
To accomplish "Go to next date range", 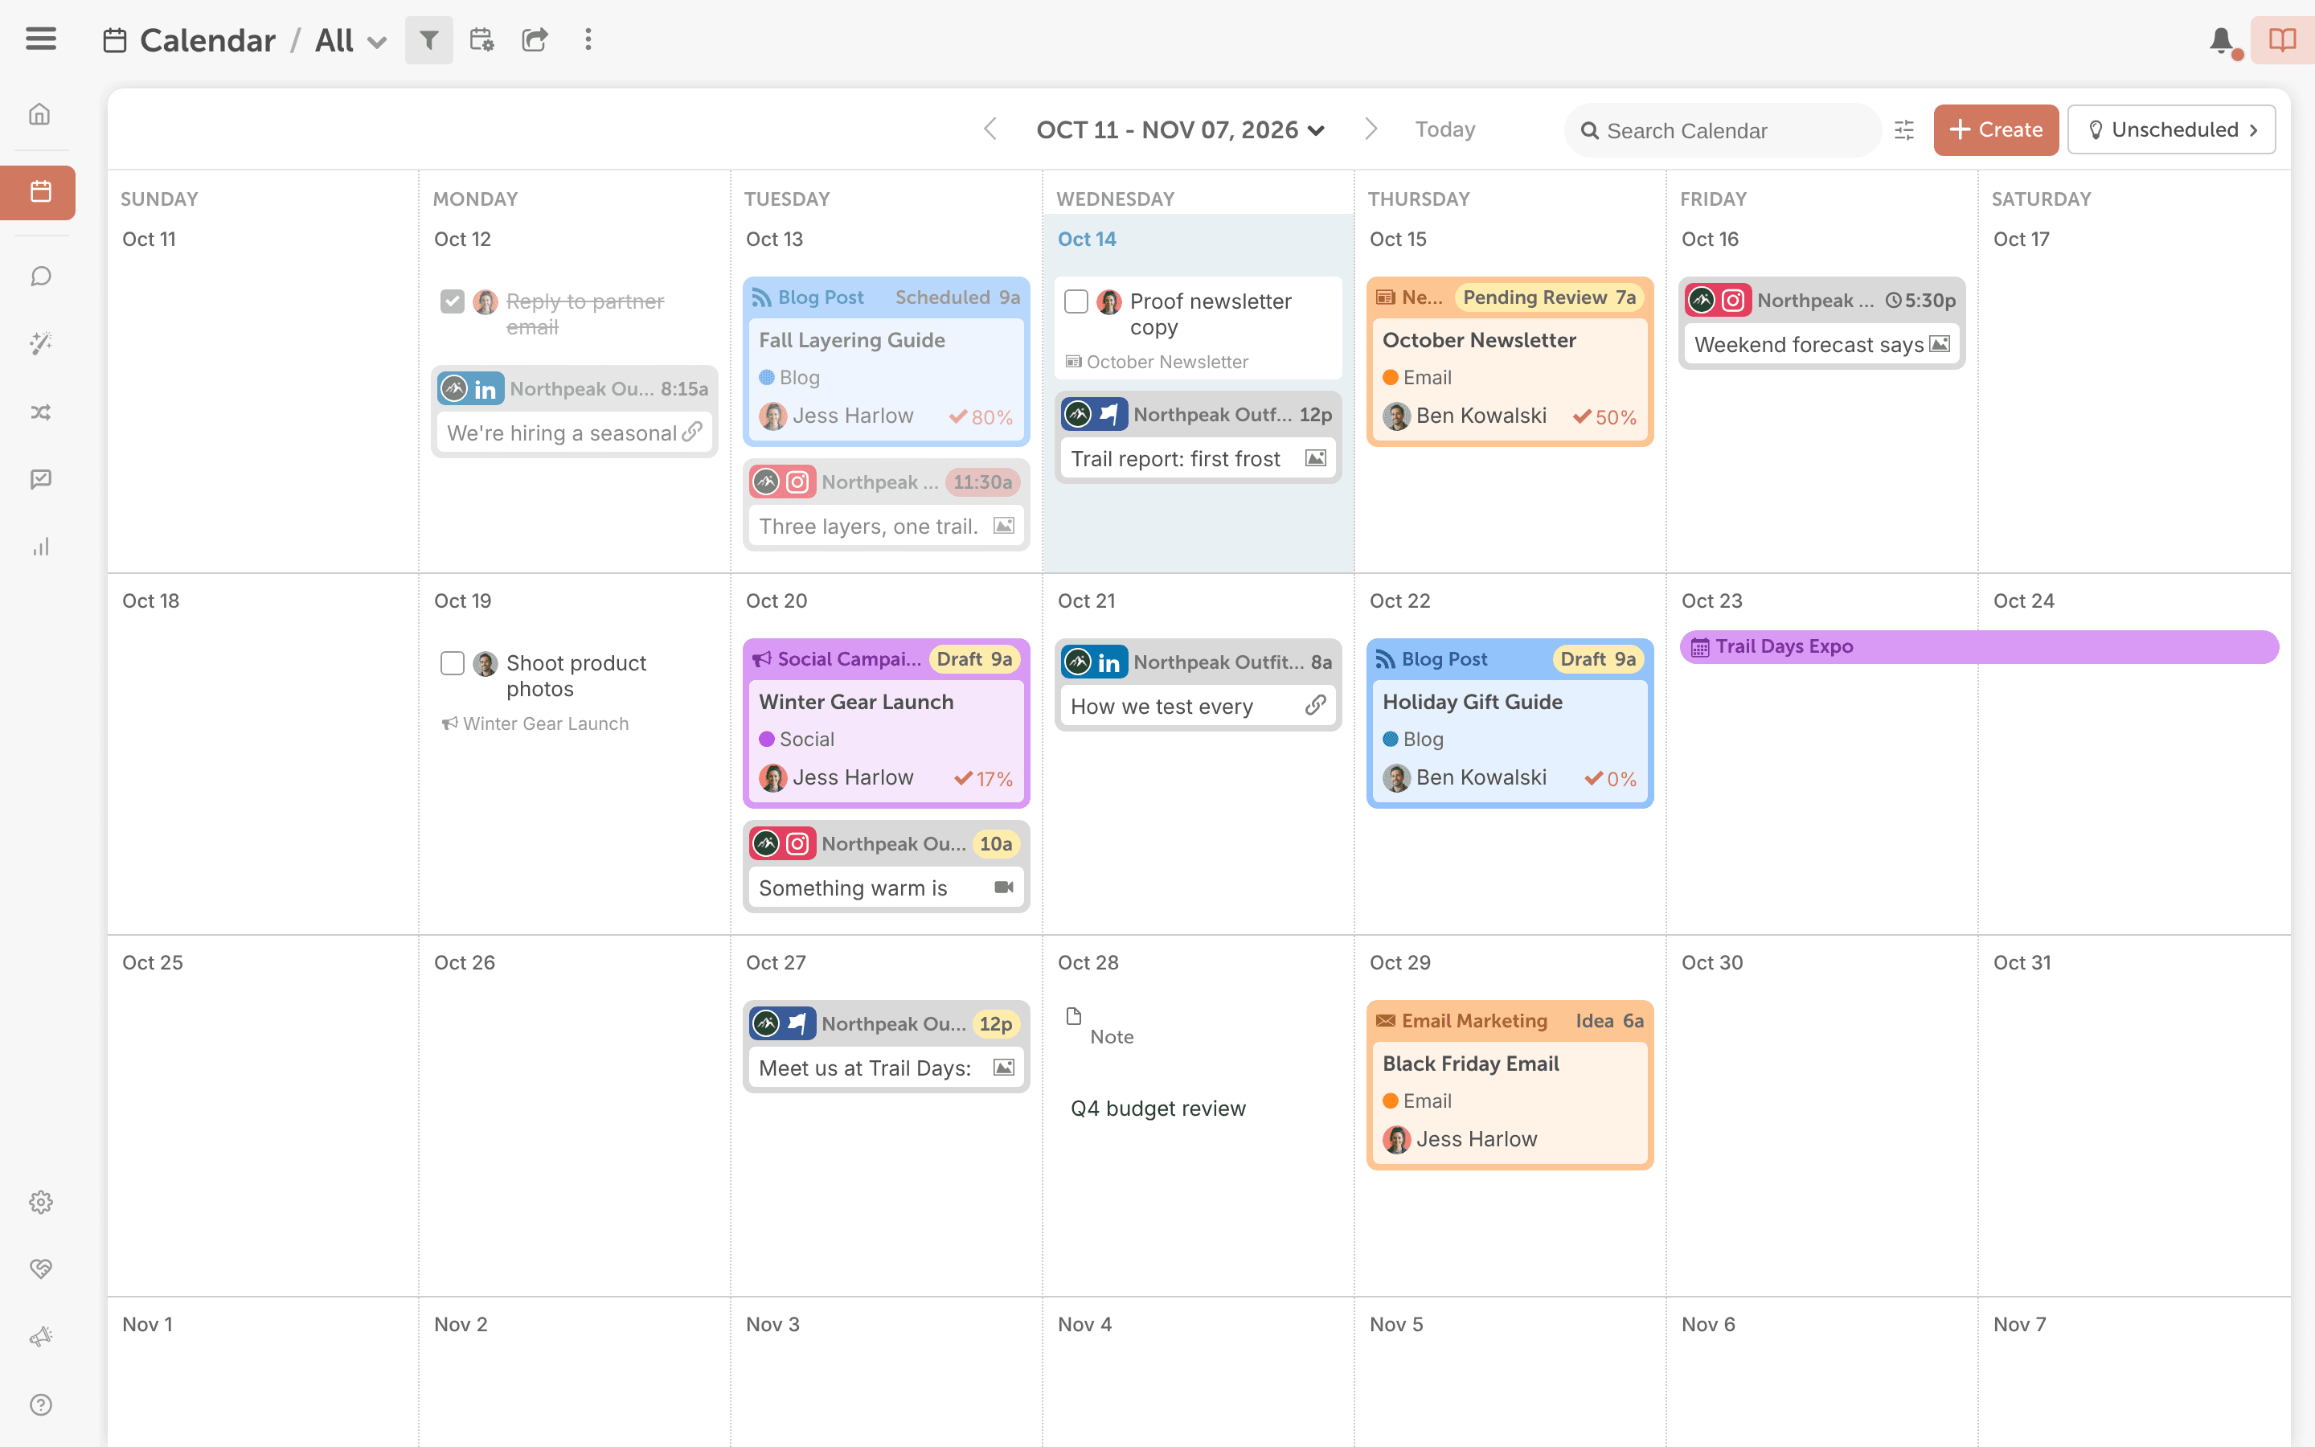I will pos(1370,129).
